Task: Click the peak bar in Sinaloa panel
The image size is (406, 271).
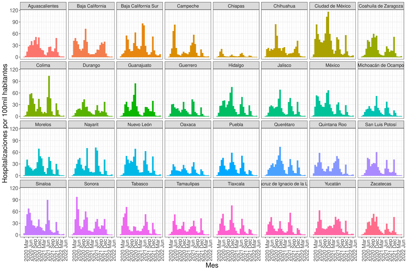Action: [x=47, y=218]
